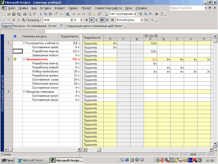Open the Формат menu

point(59,8)
